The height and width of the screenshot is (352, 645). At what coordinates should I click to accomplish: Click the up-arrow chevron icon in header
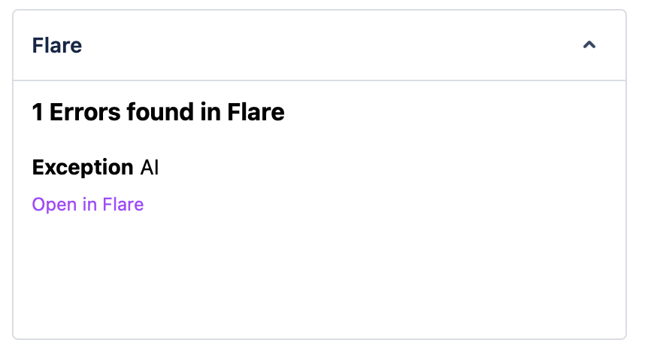coord(589,45)
